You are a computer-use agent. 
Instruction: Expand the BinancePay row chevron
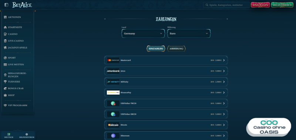pos(224,92)
